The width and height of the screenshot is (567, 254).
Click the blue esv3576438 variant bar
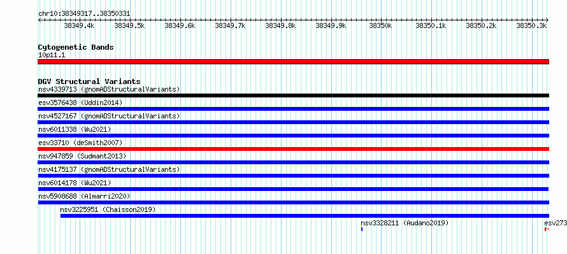coord(293,109)
